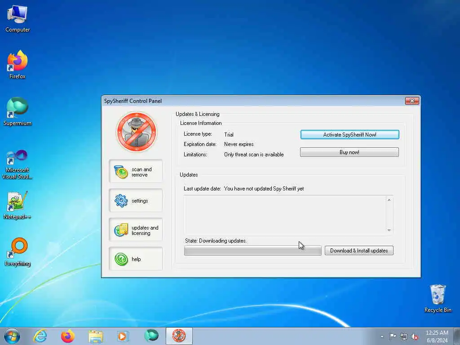Select the updates and licensing section
Screen dimensions: 460x345
[136, 230]
